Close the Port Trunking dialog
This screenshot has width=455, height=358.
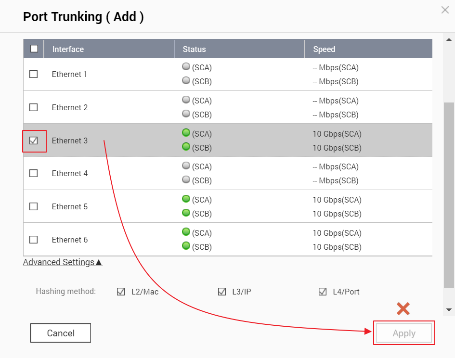pos(445,10)
